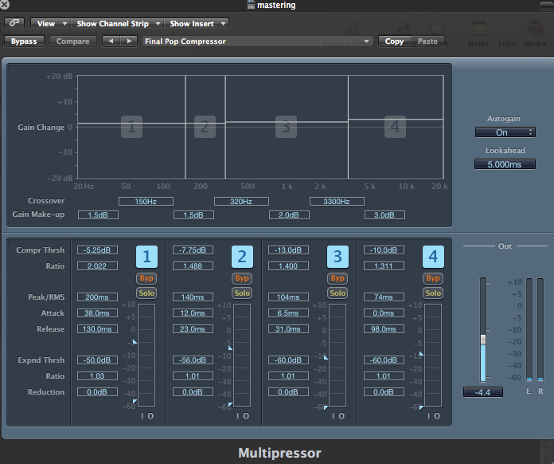
Task: Click band 2 expander threshold arrow marker
Action: coord(230,404)
